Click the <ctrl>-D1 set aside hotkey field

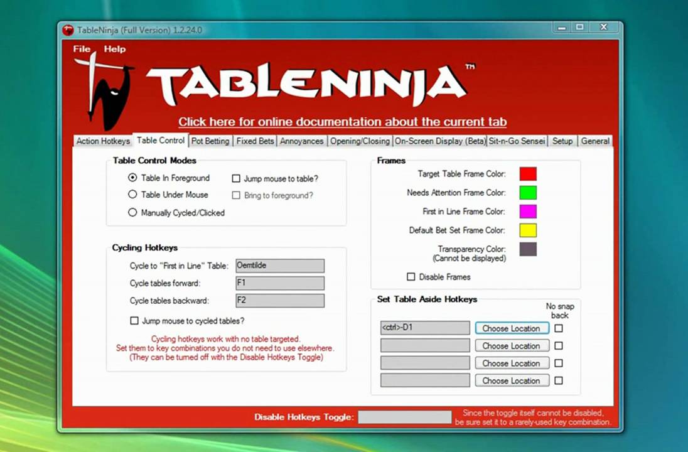pyautogui.click(x=425, y=328)
